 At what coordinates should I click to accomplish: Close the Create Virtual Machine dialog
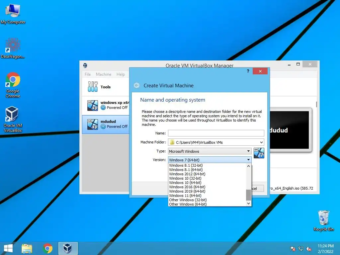(x=260, y=71)
